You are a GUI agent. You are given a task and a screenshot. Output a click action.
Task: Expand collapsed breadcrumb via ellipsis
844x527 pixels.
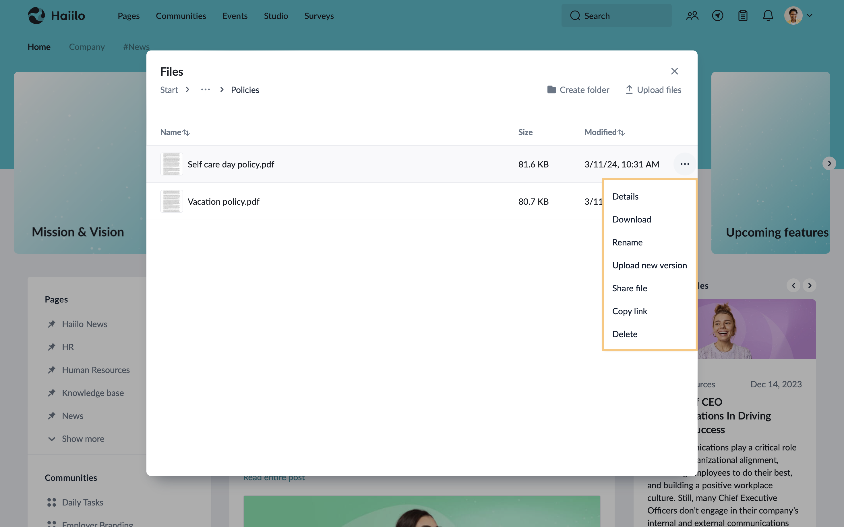205,89
